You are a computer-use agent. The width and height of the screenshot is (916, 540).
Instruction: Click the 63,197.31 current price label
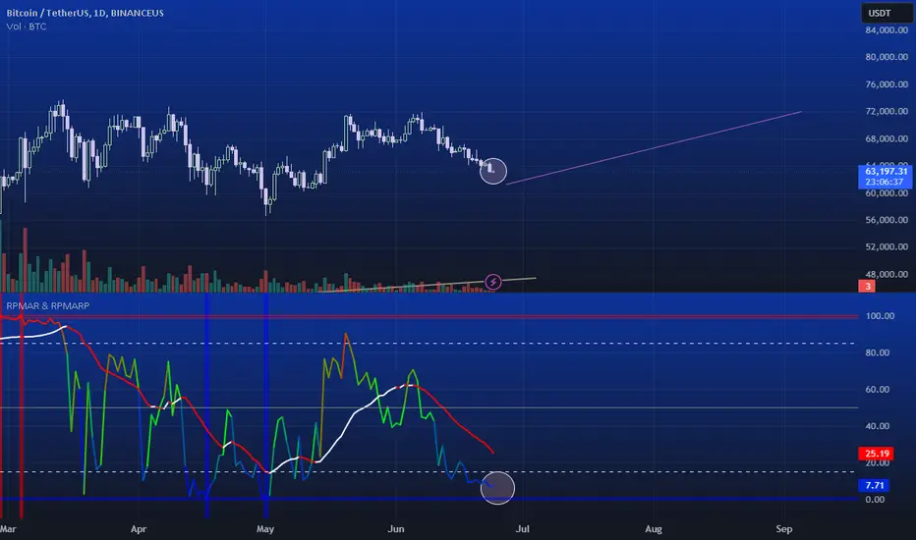point(886,177)
